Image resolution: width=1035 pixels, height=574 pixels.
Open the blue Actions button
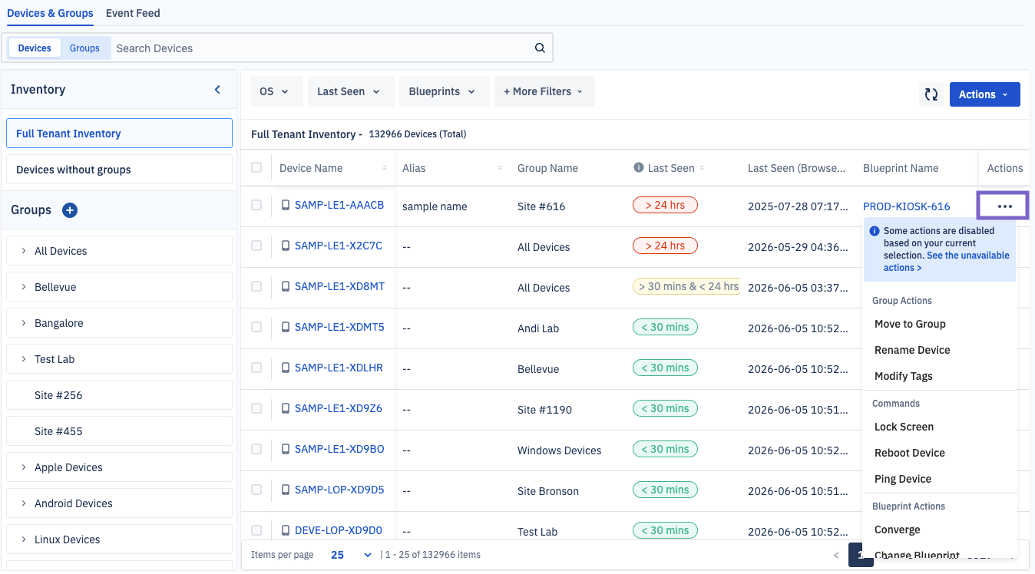pos(984,94)
